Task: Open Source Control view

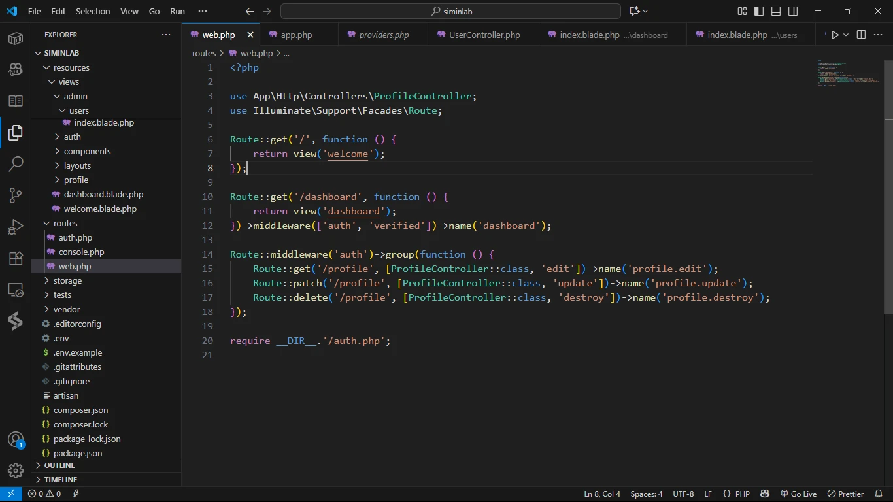Action: click(x=16, y=195)
